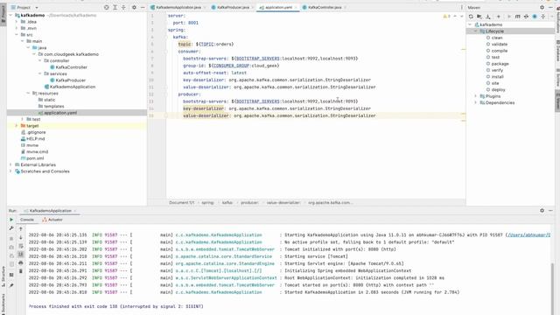Screen dimensions: 560x315
Task: Expand all icon in Project panel header
Action: 115,7
